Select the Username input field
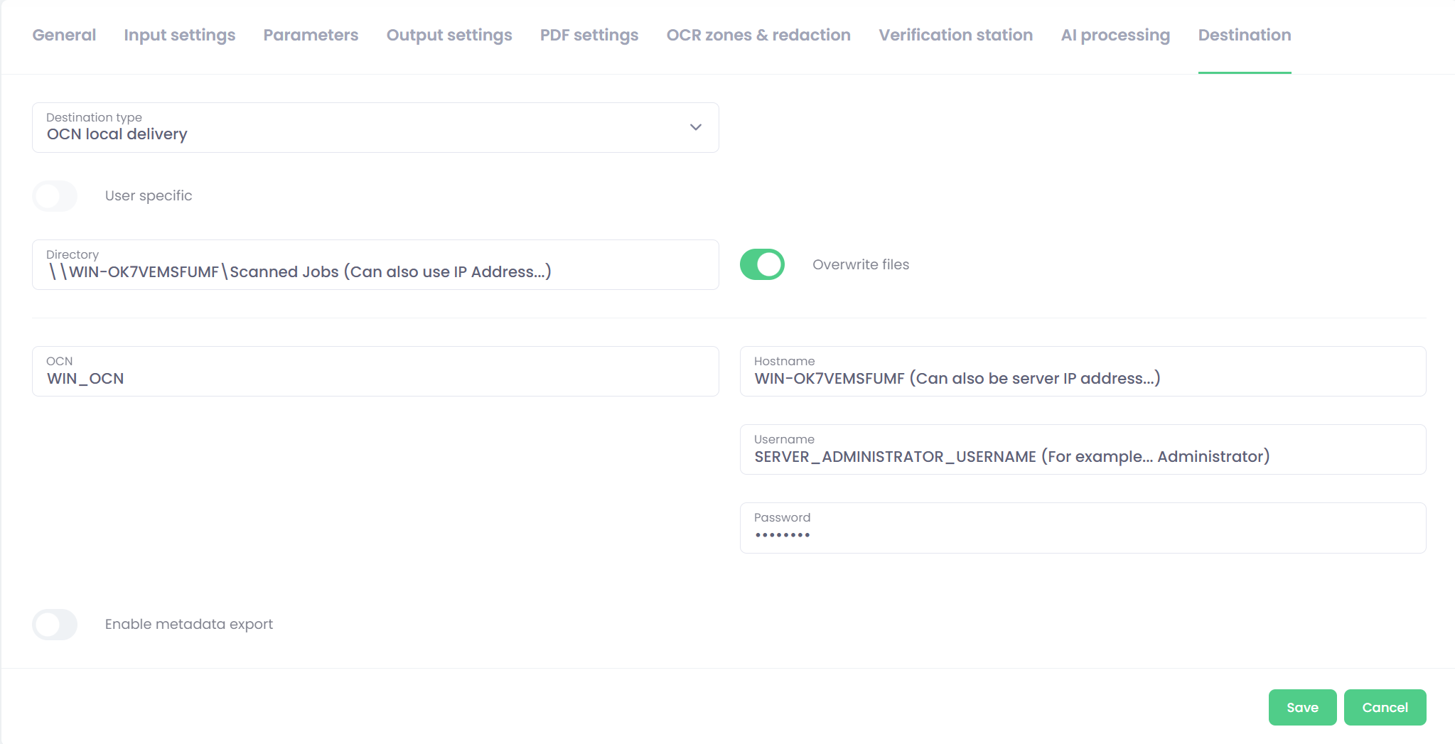Screen dimensions: 1455x744 [1083, 449]
